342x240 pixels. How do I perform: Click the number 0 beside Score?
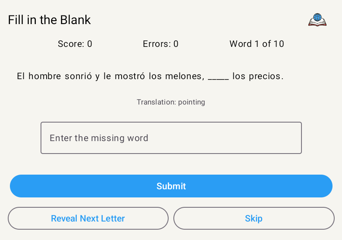pos(90,44)
